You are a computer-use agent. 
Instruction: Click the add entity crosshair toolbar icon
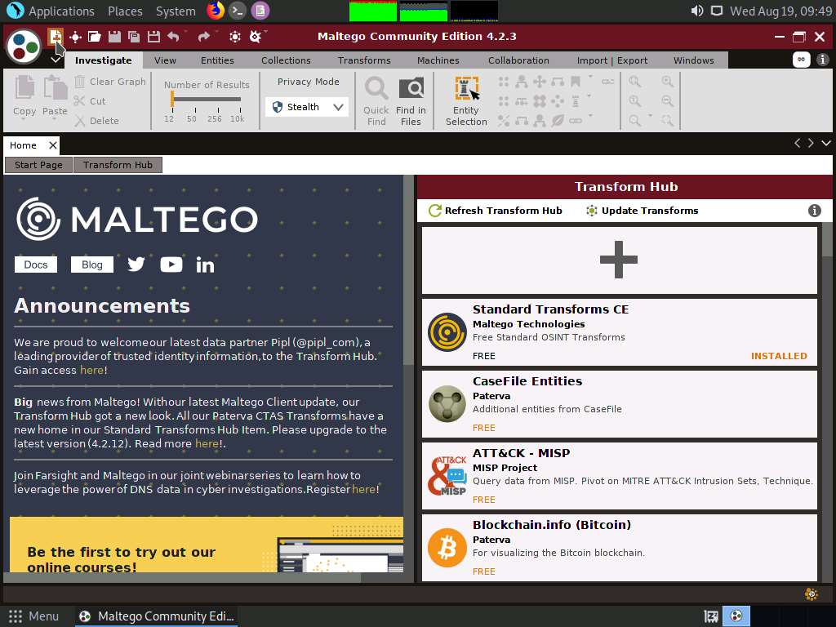[75, 37]
